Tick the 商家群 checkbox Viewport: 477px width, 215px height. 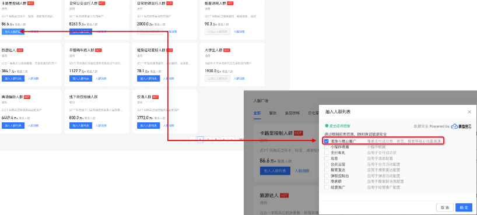(x=327, y=181)
